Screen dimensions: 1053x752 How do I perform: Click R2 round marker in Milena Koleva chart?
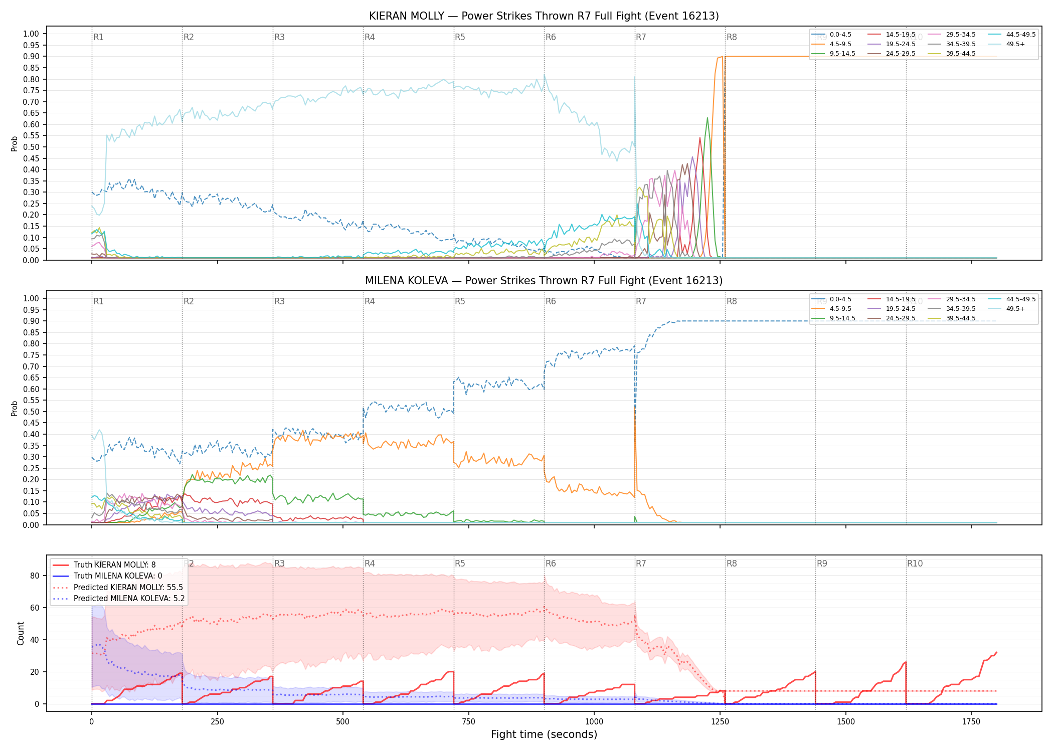coord(189,301)
